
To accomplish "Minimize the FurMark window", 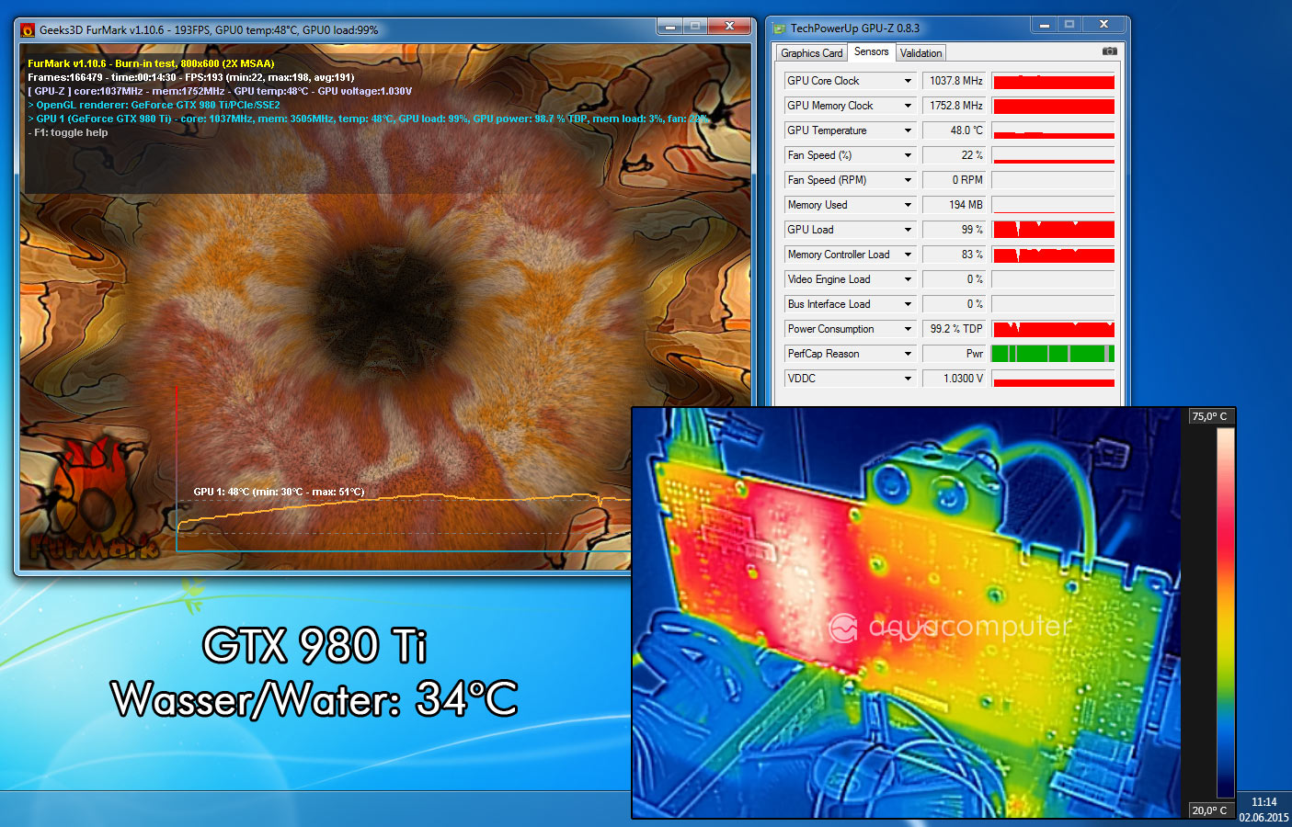I will [670, 27].
